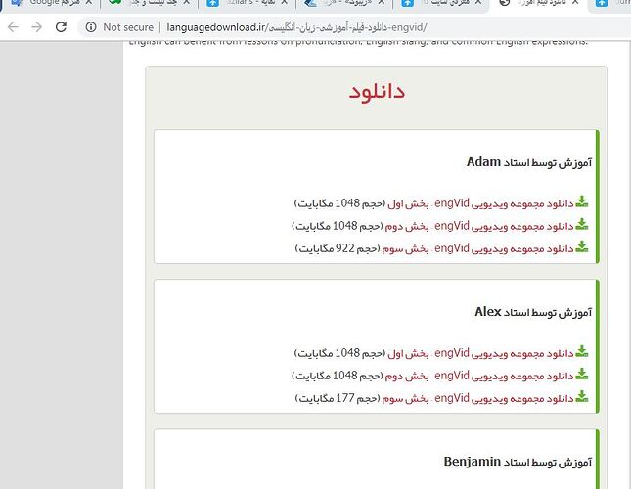The image size is (631, 489).
Task: Open Adam engVid بخش اول download link
Action: coord(480,203)
